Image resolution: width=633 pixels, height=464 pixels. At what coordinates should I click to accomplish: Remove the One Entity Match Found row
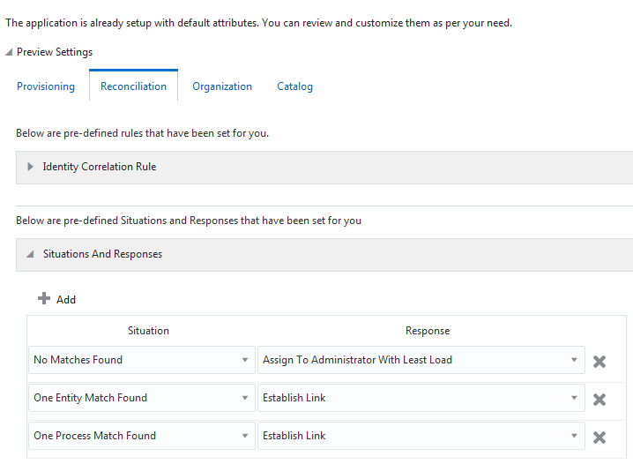(599, 399)
